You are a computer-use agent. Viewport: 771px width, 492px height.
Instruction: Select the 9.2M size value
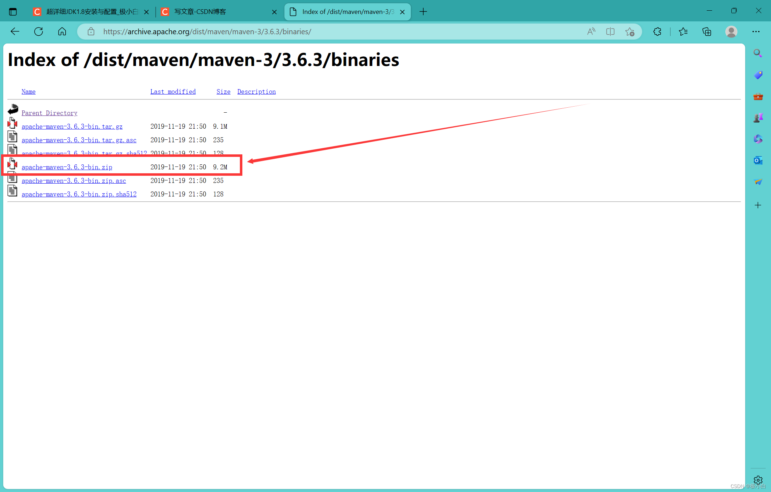click(x=220, y=167)
